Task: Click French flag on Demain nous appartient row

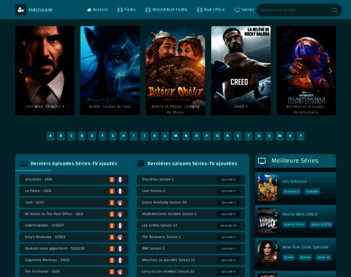Action: point(120,248)
